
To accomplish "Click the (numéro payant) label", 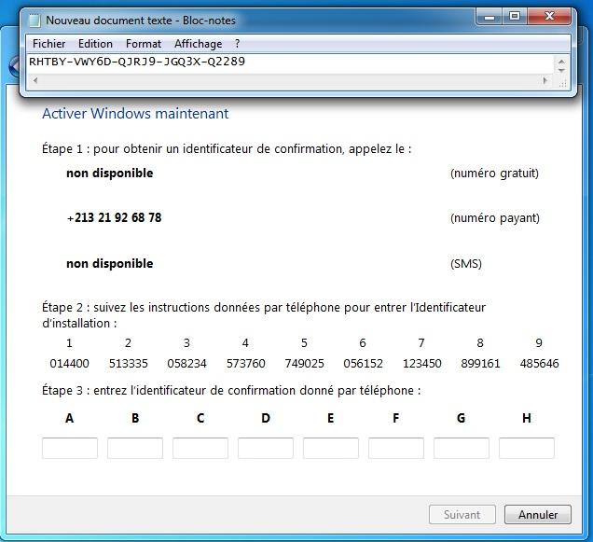I will point(495,218).
